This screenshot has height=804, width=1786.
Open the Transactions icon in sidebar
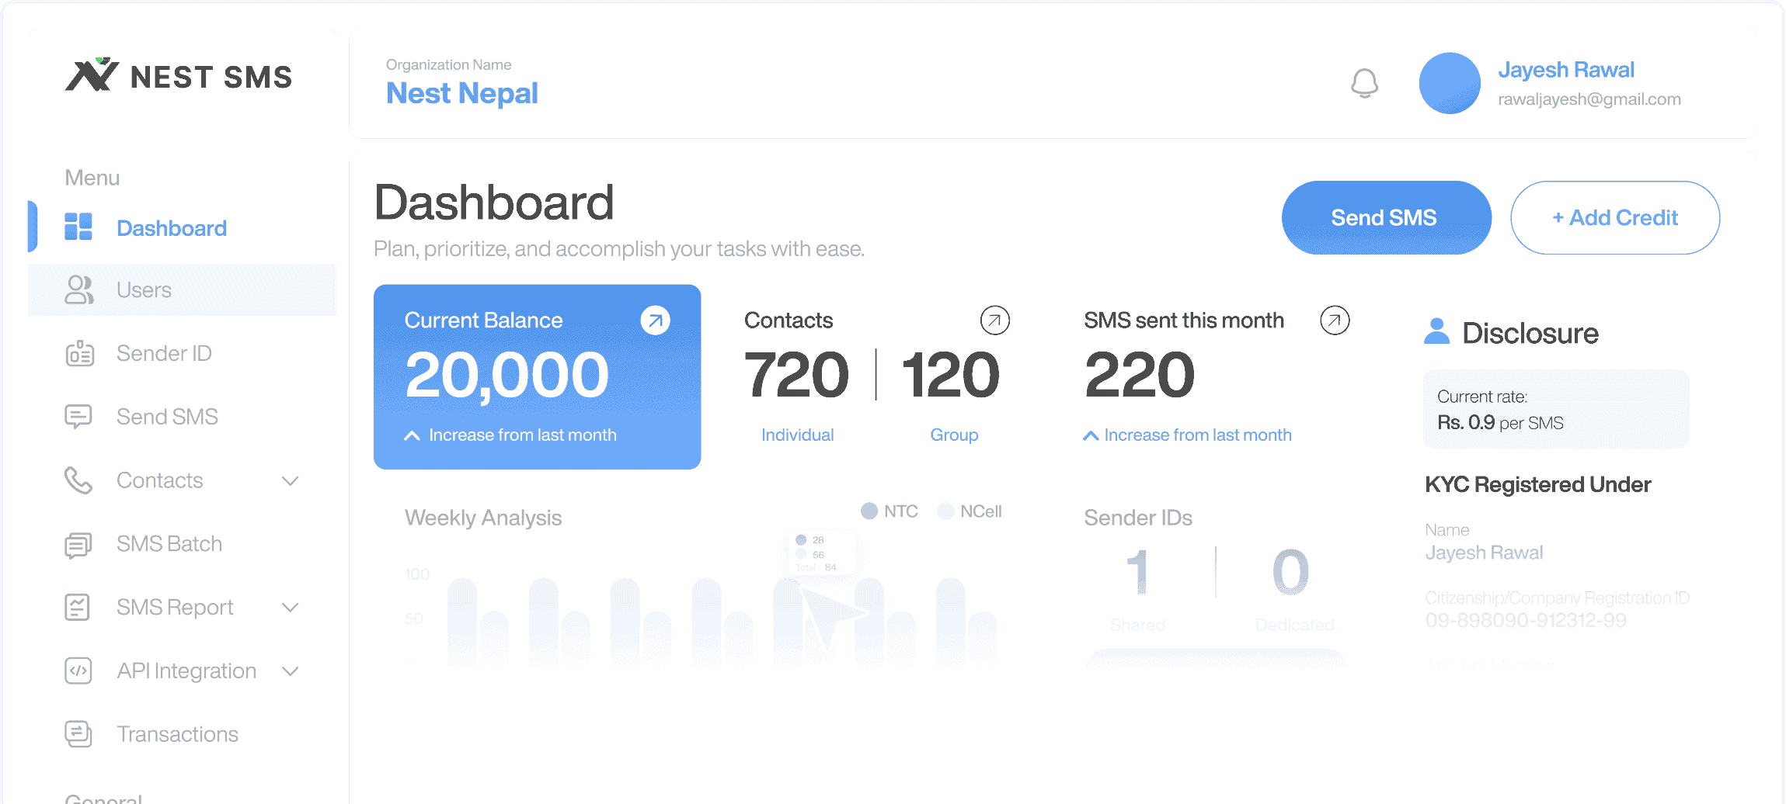point(78,733)
